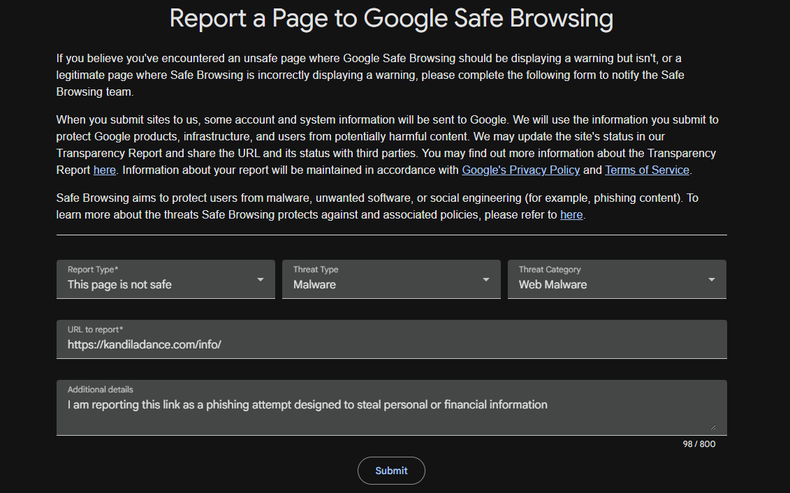Open the Transparency Report 'here' link
The height and width of the screenshot is (493, 790).
pos(104,170)
